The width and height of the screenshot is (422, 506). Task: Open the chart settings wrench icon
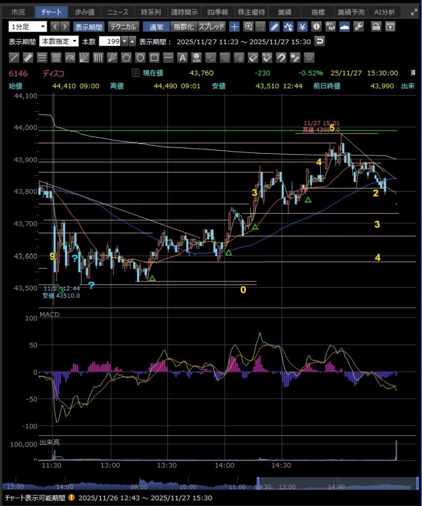(x=358, y=26)
